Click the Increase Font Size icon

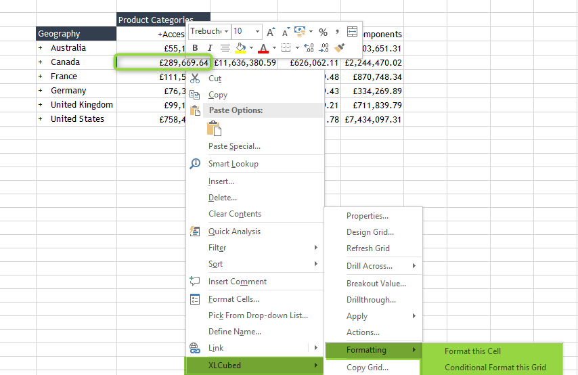(271, 32)
